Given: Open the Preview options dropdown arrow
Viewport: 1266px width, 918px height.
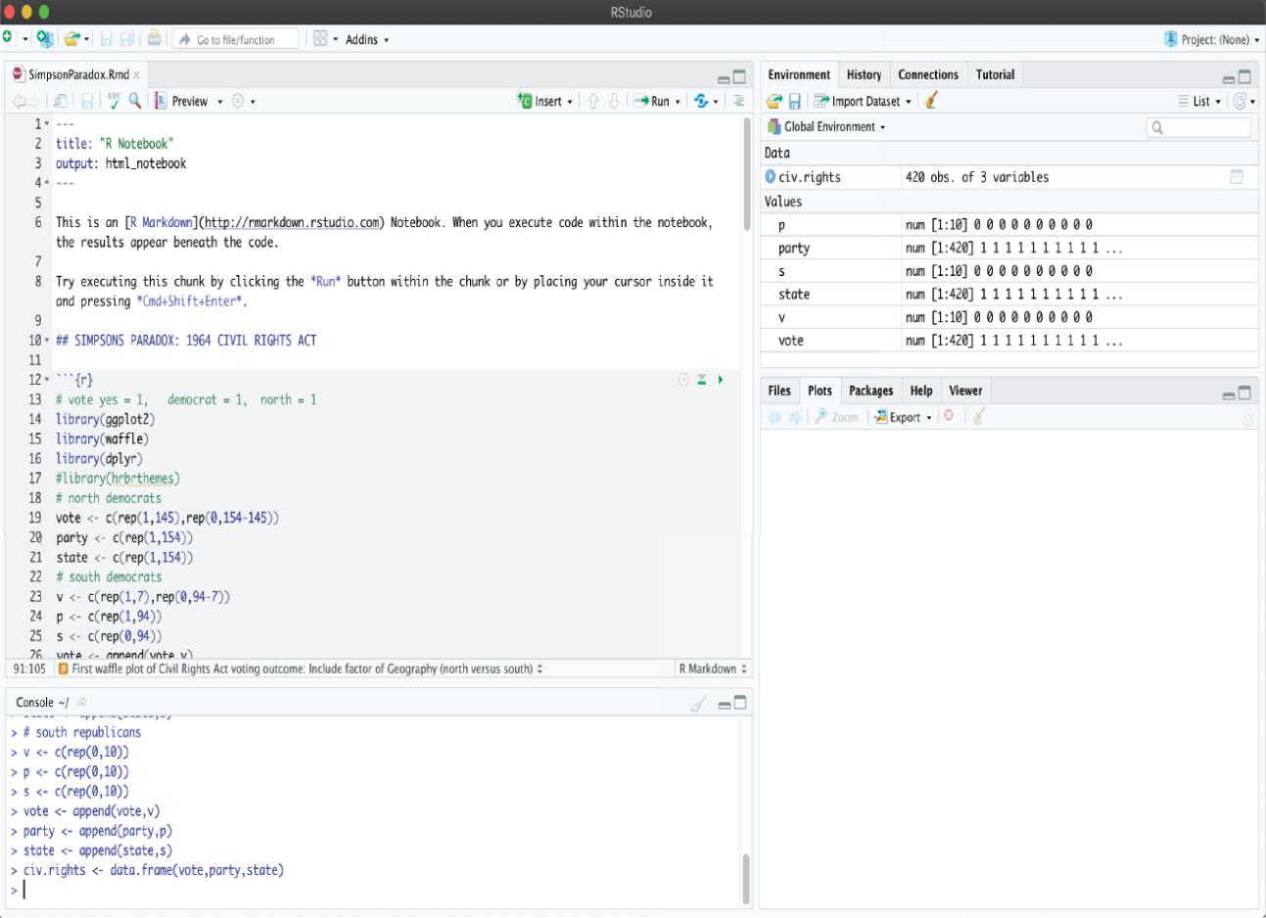Looking at the screenshot, I should (220, 102).
